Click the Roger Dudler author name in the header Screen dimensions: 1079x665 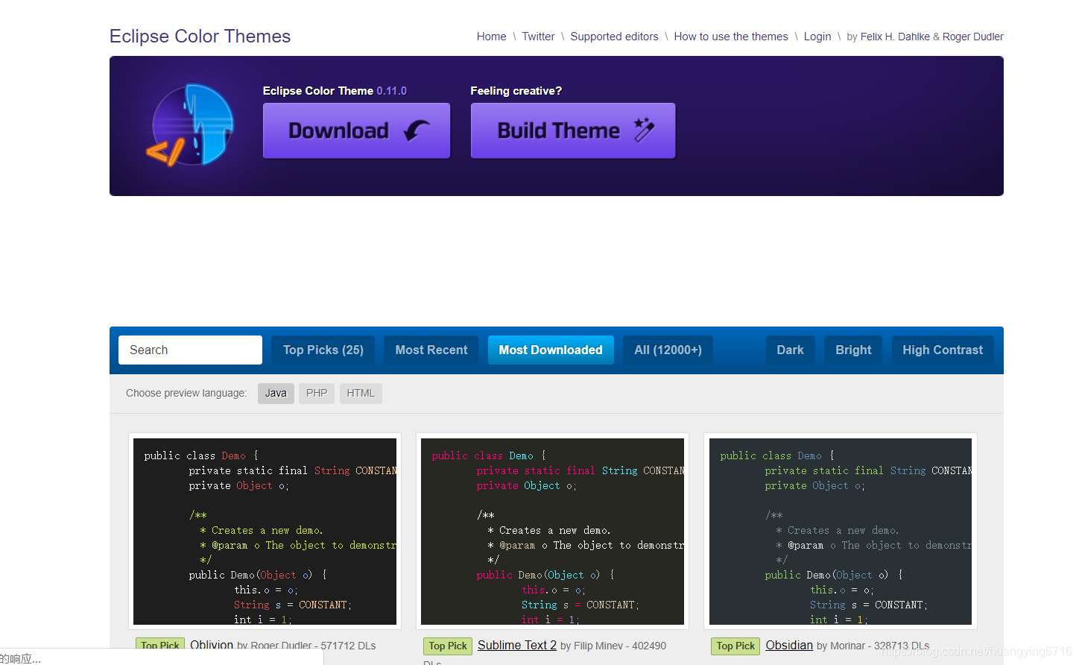972,37
